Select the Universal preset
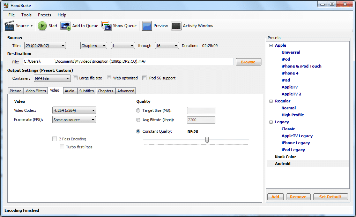The width and height of the screenshot is (356, 217). [291, 52]
